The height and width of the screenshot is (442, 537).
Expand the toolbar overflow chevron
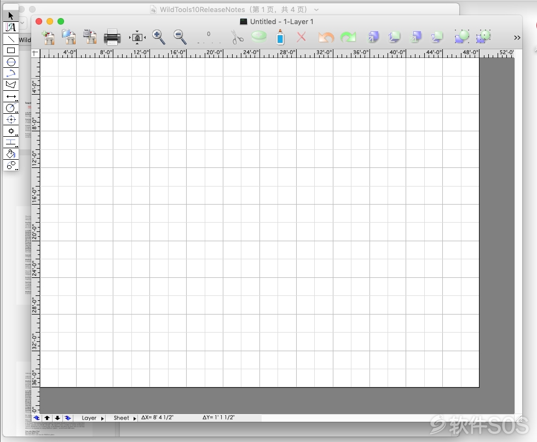[517, 38]
